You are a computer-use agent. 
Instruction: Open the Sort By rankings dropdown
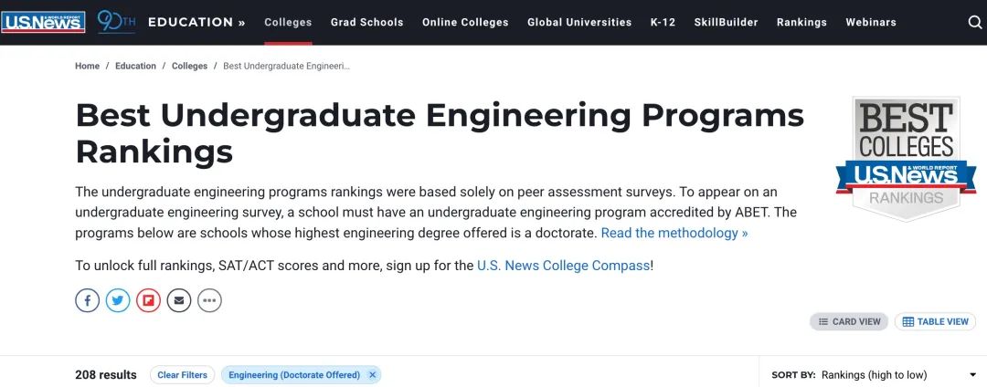coord(874,375)
